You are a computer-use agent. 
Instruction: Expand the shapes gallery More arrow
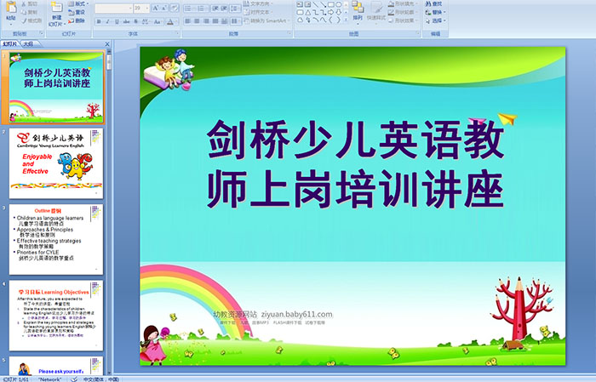click(346, 20)
